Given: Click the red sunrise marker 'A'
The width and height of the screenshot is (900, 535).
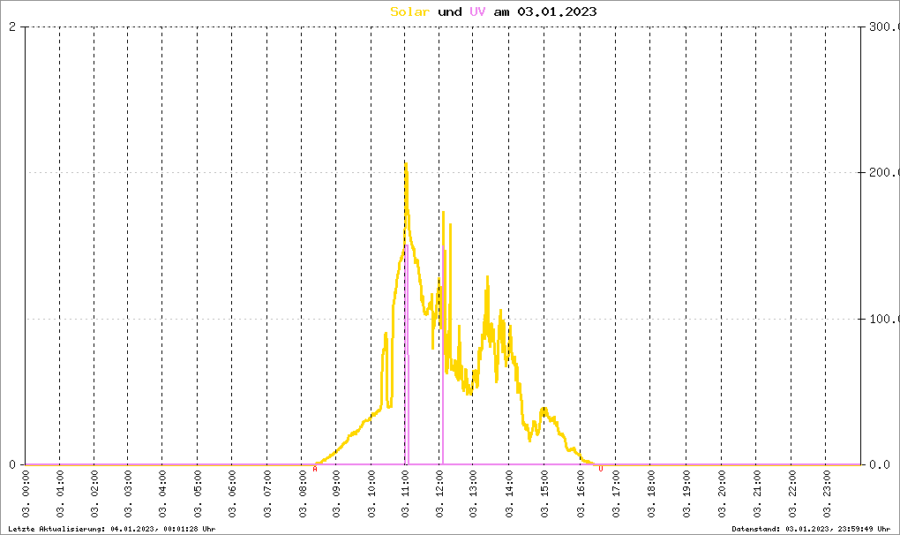Looking at the screenshot, I should [314, 469].
